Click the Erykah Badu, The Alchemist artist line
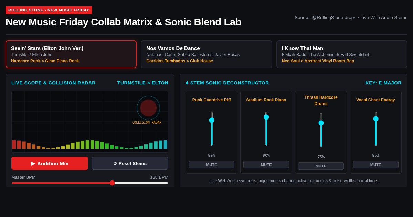 pyautogui.click(x=326, y=55)
